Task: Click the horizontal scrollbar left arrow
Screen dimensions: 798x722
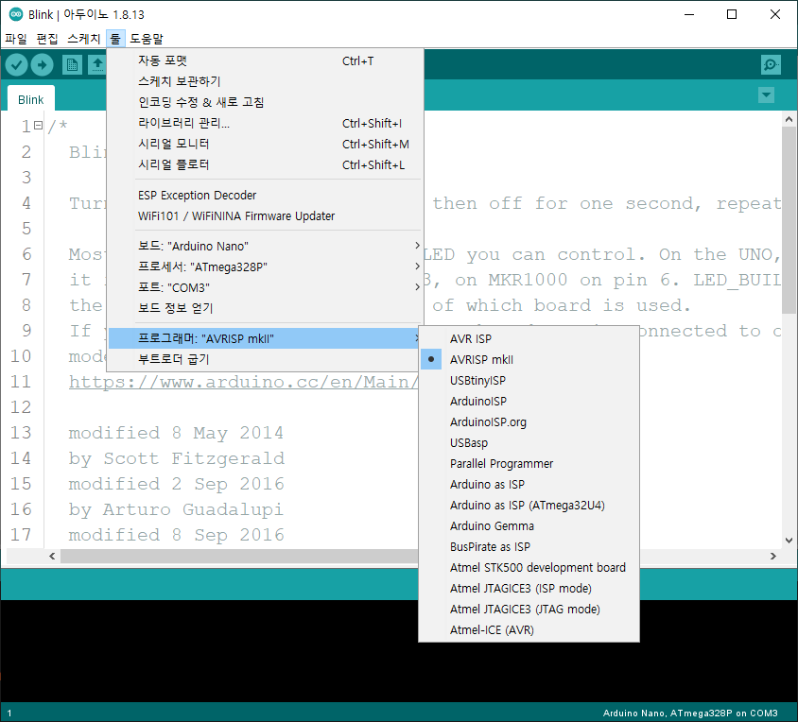Action: [x=52, y=556]
